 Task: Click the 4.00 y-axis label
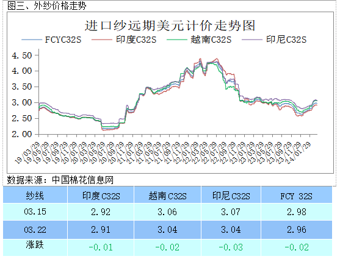(22, 71)
